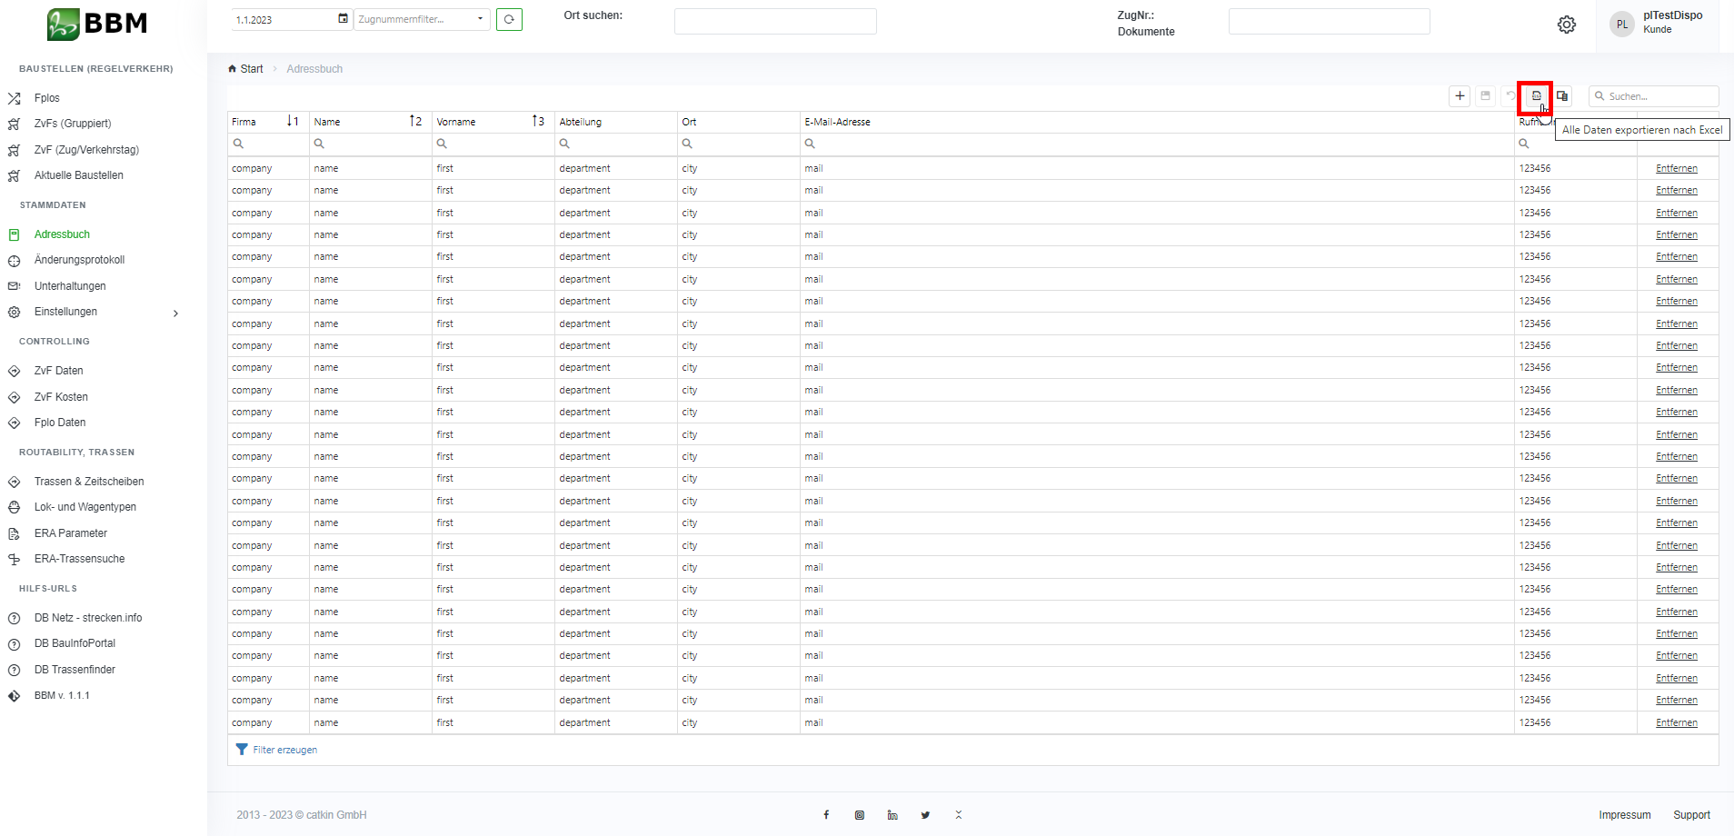Open Änderungsprotokoll in the sidebar
The height and width of the screenshot is (836, 1734).
(x=79, y=260)
